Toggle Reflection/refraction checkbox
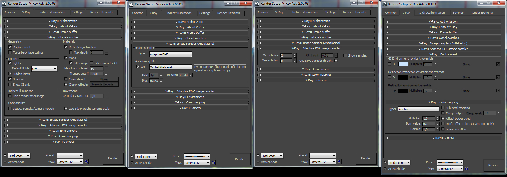 (66, 47)
